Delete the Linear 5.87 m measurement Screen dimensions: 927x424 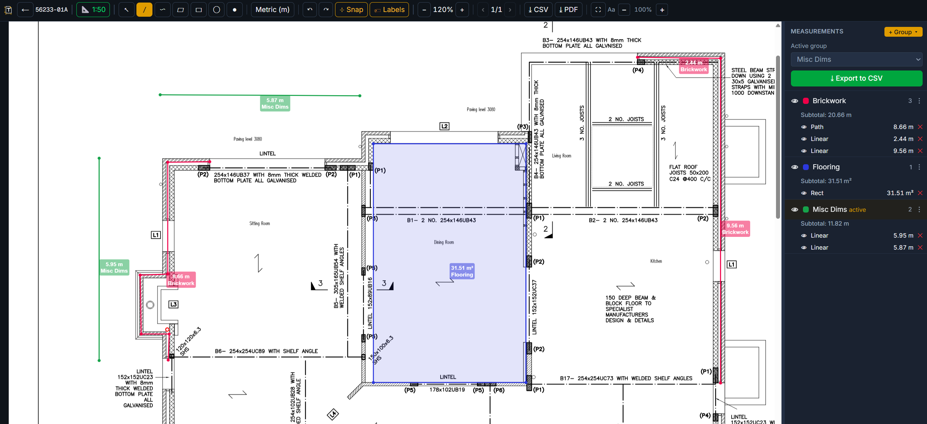pos(920,248)
